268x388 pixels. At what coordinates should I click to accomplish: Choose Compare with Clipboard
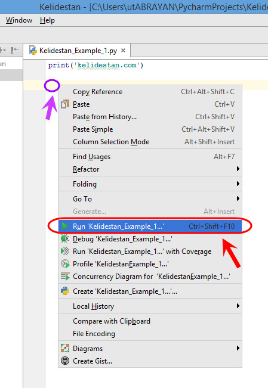(x=150, y=321)
